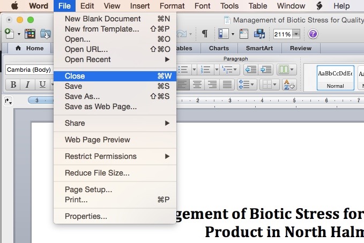The image size is (364, 243).
Task: Switch to the SmartArt ribbon tab
Action: [258, 48]
